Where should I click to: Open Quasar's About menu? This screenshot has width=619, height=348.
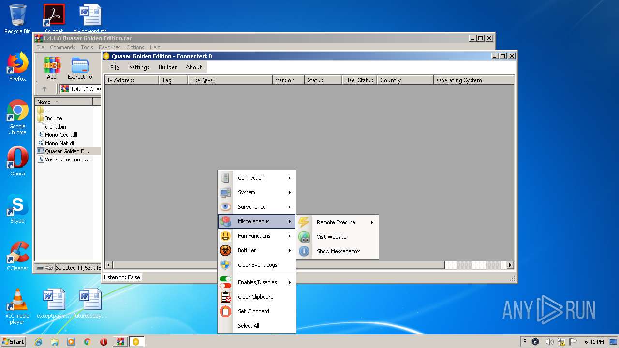[194, 67]
